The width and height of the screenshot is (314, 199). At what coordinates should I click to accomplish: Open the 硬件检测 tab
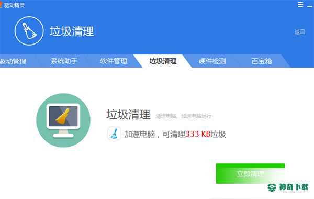(212, 61)
